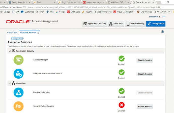Open the BUGDB bookmark
This screenshot has width=174, height=113.
87,12
